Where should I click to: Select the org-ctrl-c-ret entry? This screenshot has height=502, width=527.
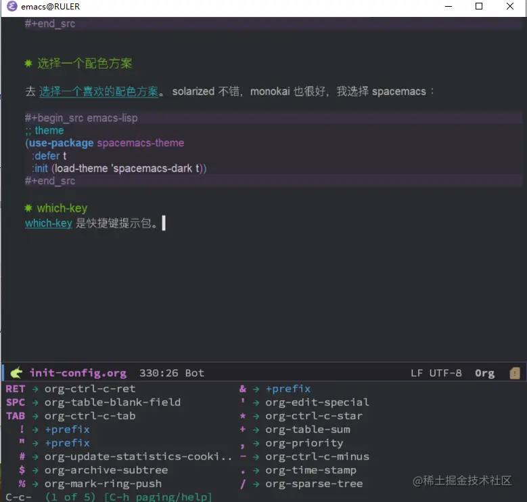click(90, 389)
